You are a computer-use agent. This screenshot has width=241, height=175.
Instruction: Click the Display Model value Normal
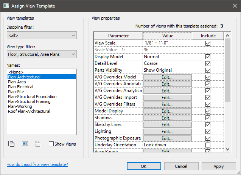(x=167, y=57)
